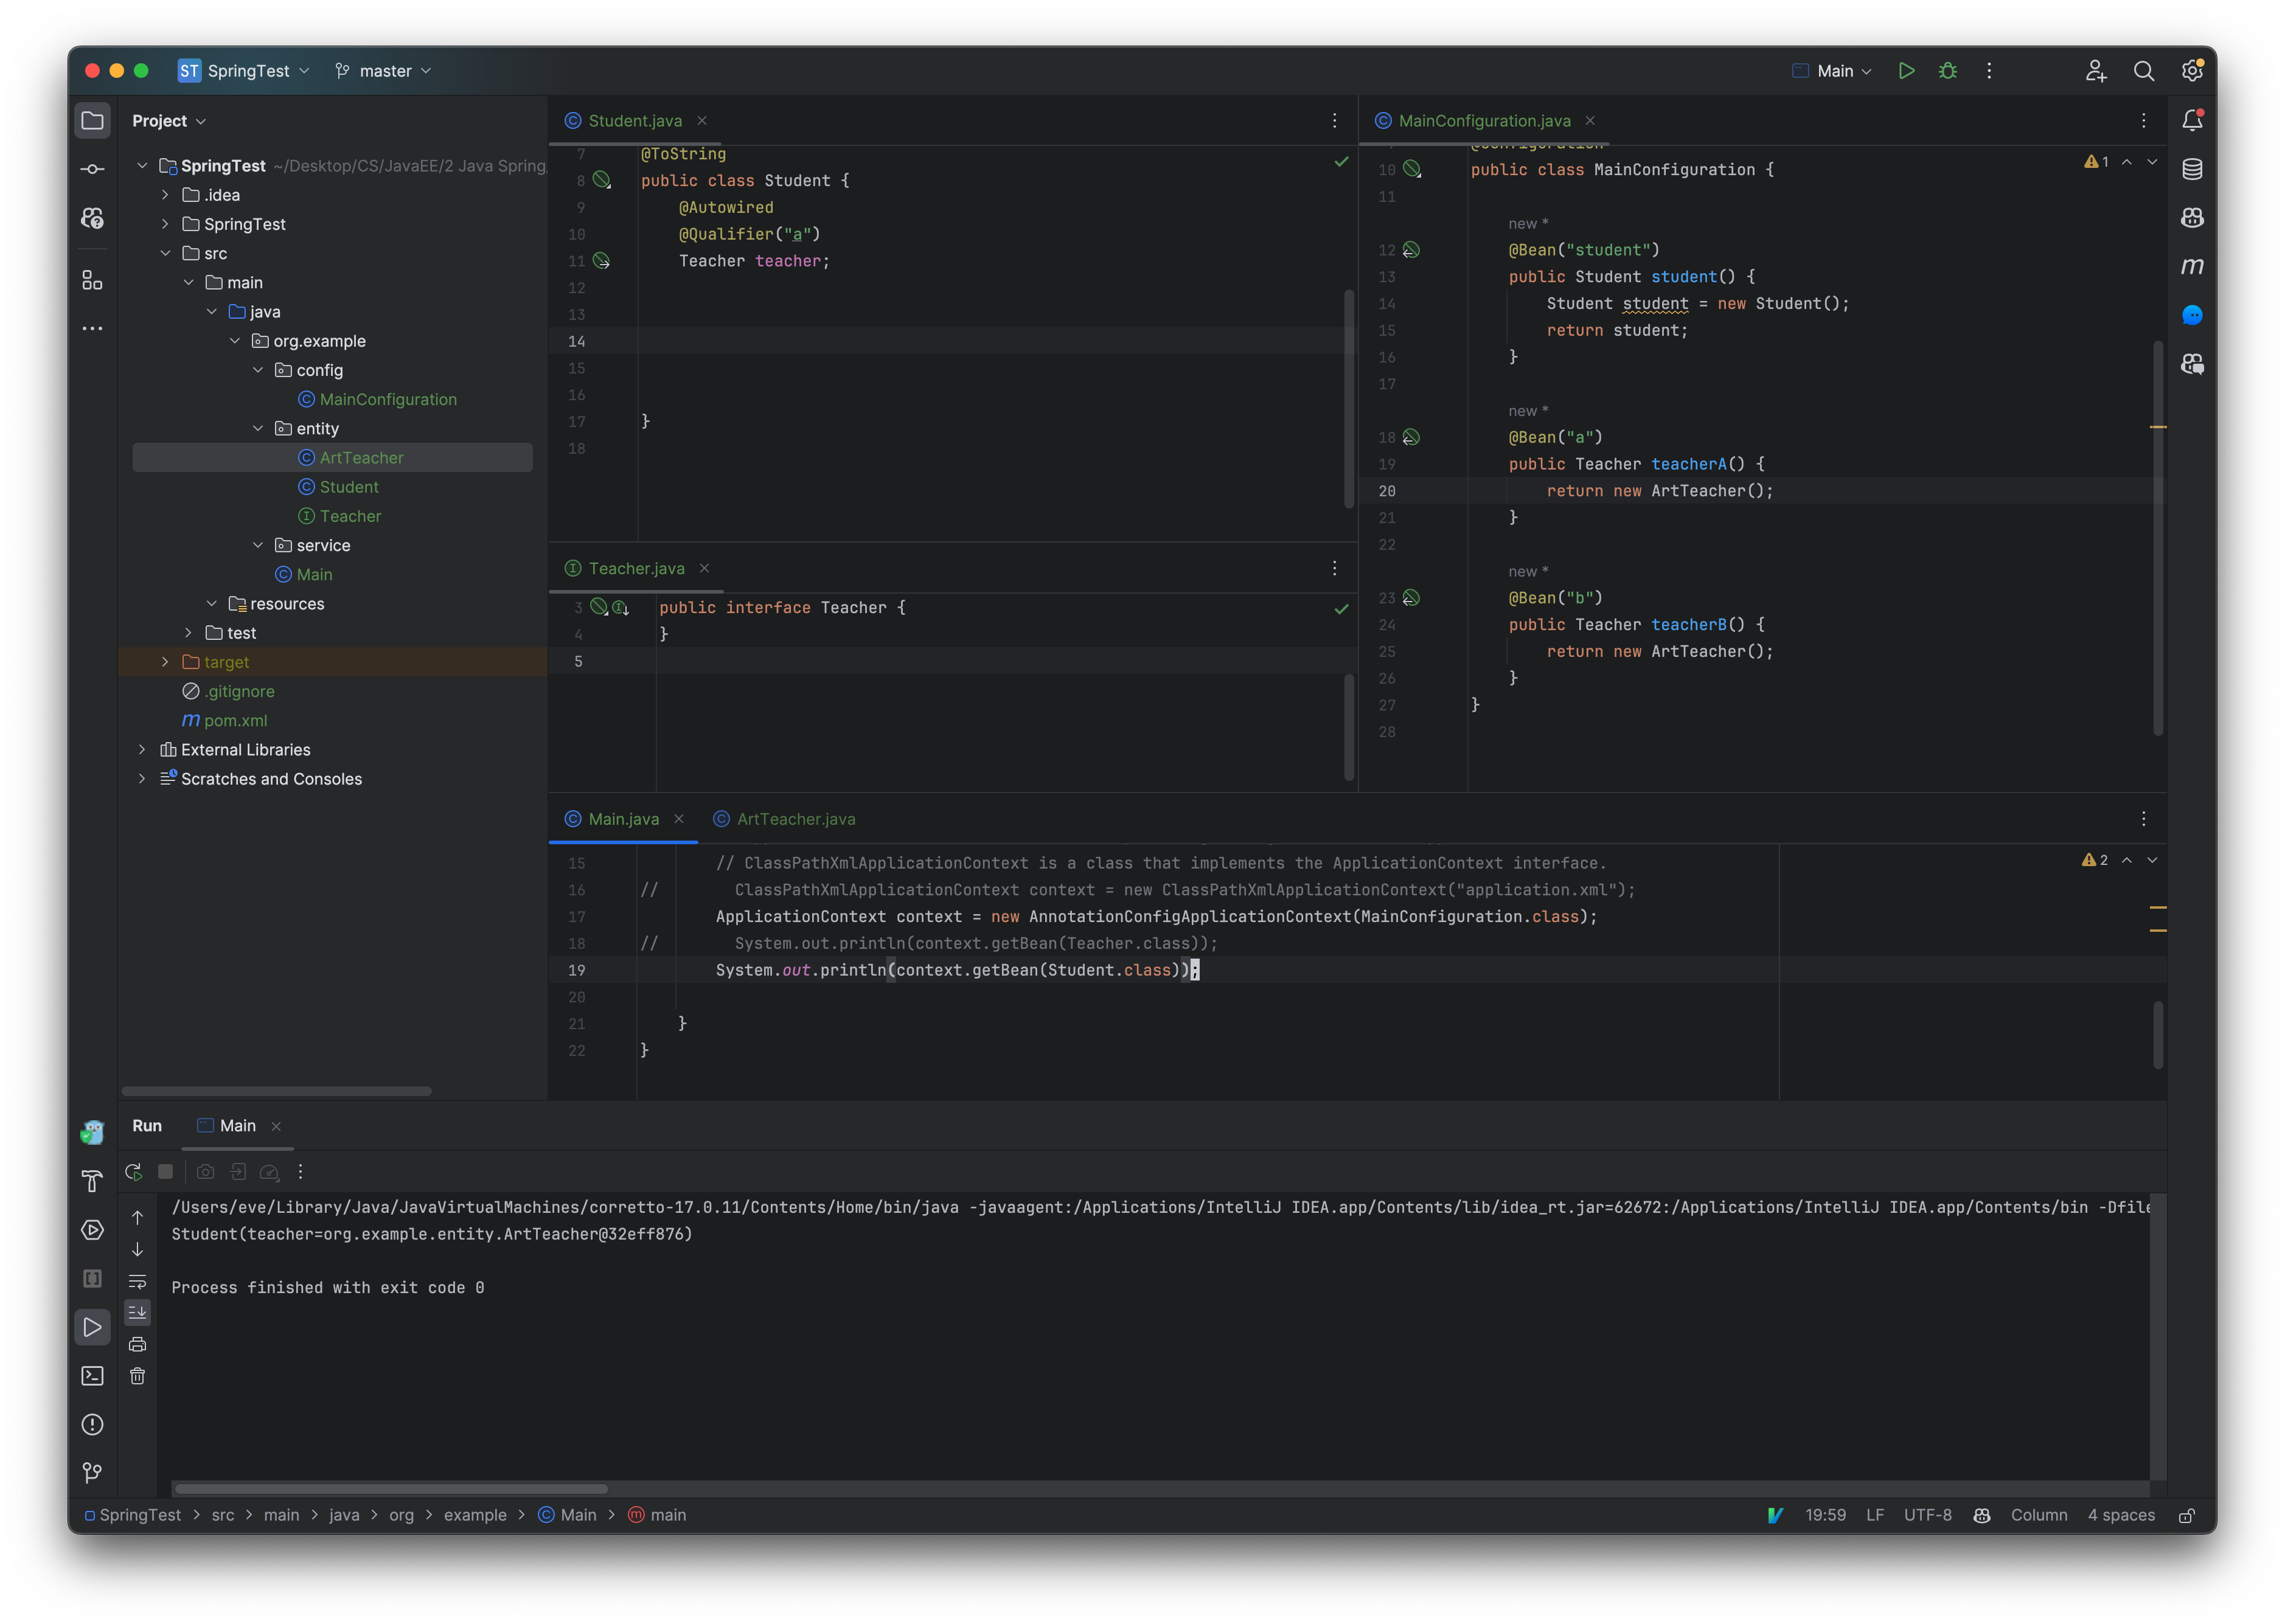Enable the debugger with the bug icon
Screen dimensions: 2285x1624
(x=1948, y=71)
